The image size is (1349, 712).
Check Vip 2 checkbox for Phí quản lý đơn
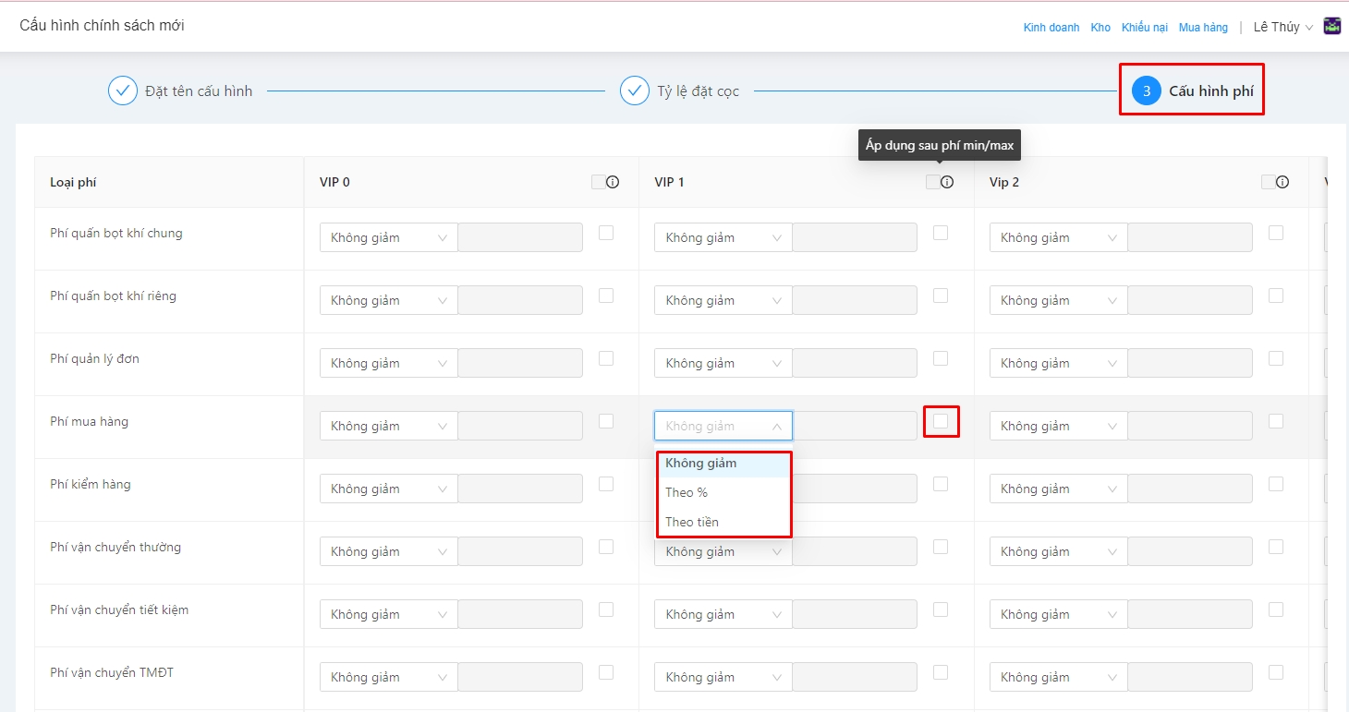[x=1276, y=358]
